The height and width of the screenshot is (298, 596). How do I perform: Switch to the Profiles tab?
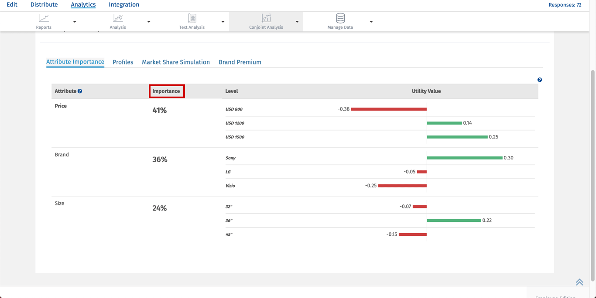[123, 62]
